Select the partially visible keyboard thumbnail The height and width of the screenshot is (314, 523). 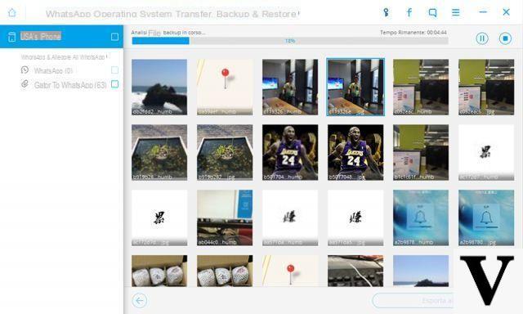(x=355, y=271)
